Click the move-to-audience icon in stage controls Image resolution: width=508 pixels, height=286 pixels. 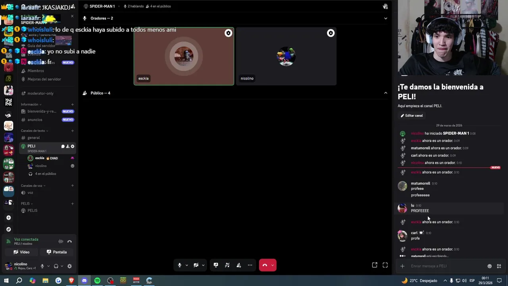click(239, 265)
